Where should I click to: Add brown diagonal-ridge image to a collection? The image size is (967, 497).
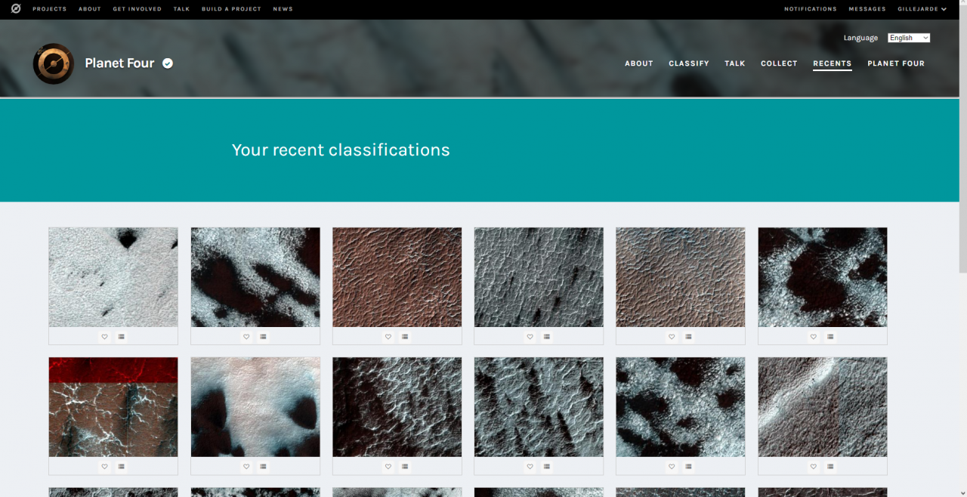click(x=830, y=467)
